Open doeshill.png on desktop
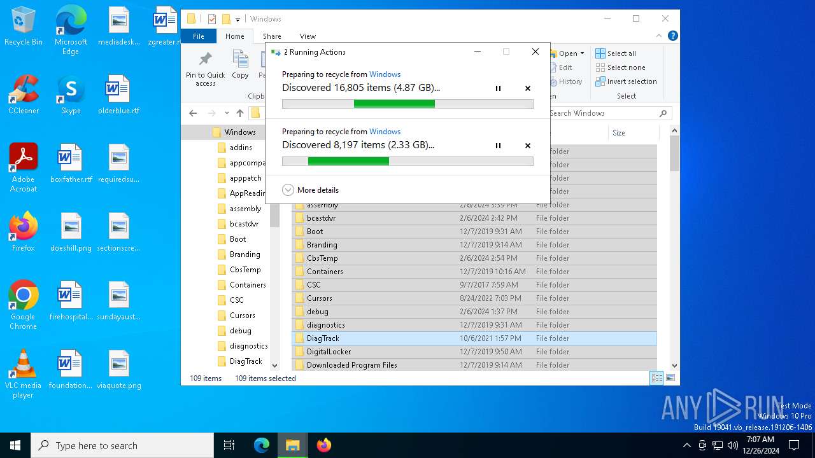 71,233
